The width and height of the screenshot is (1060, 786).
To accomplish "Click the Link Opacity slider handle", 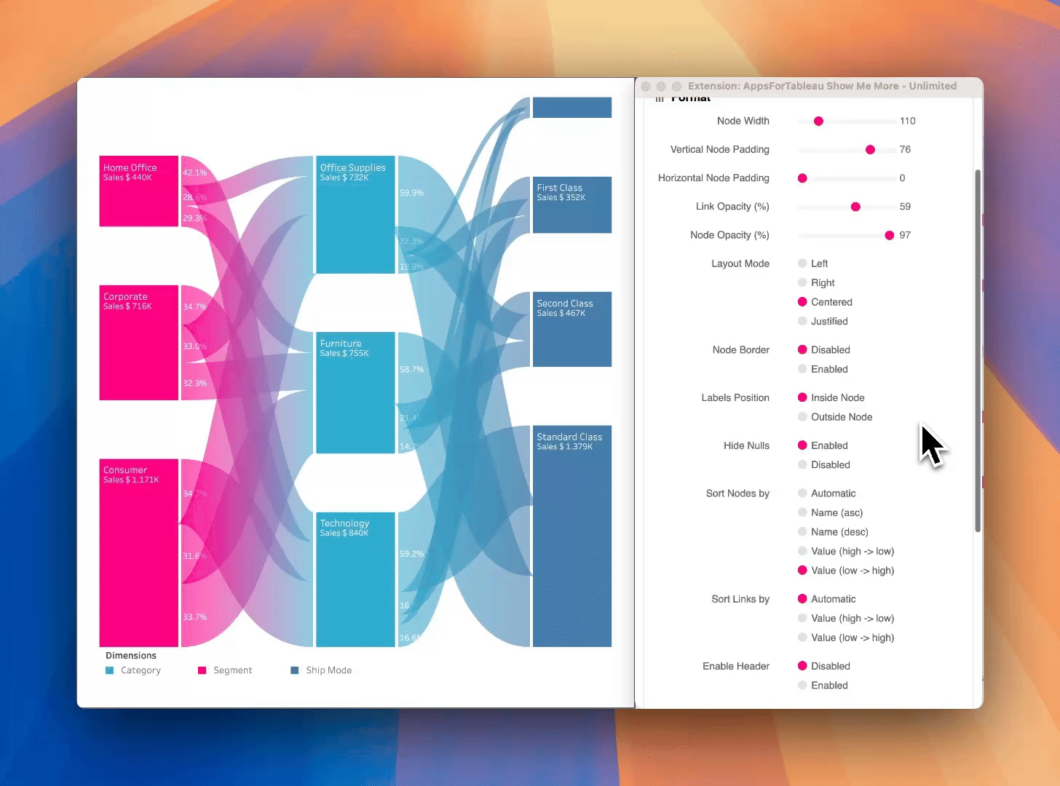I will [855, 207].
